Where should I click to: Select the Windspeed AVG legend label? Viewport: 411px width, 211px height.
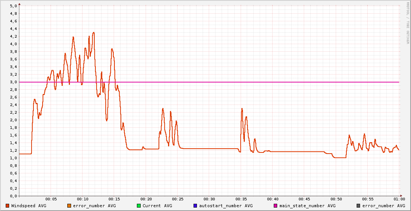point(29,206)
